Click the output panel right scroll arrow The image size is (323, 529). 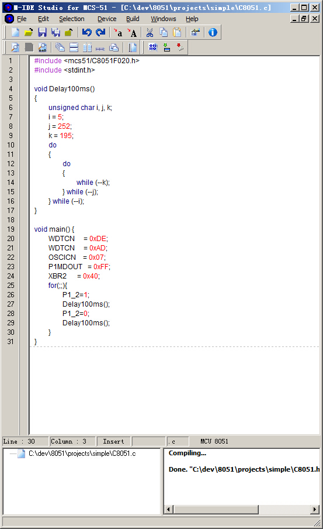tap(315, 509)
